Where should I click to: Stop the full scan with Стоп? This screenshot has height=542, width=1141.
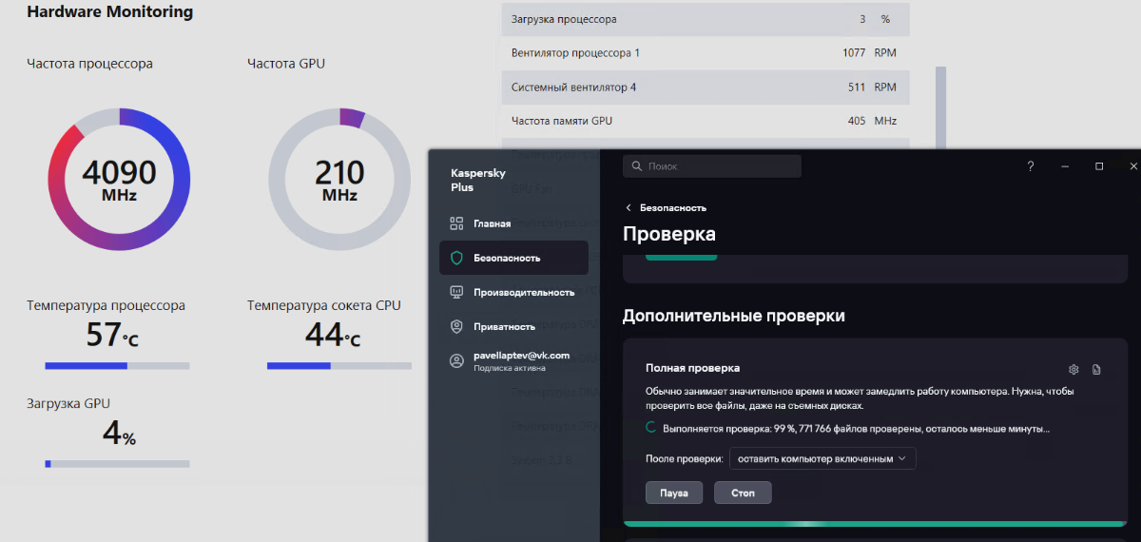[x=744, y=493]
